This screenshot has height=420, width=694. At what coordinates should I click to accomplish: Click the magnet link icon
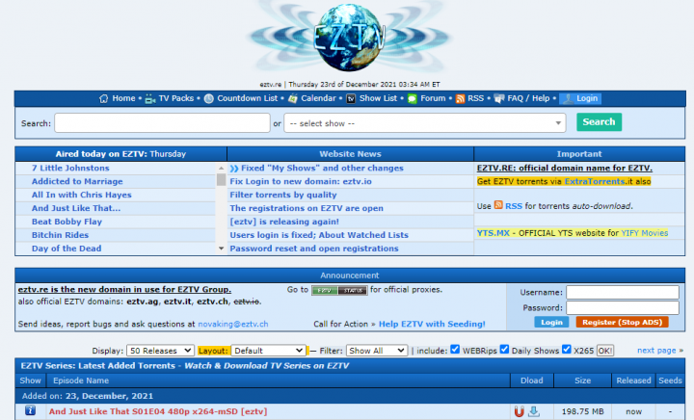coord(519,411)
